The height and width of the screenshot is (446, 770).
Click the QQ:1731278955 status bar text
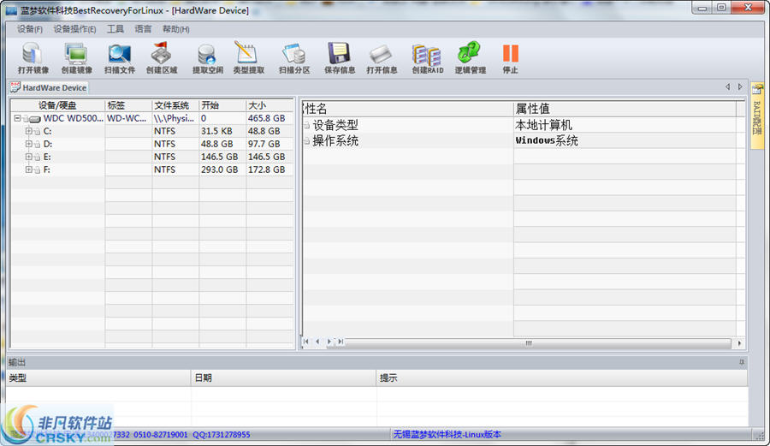[x=221, y=435]
